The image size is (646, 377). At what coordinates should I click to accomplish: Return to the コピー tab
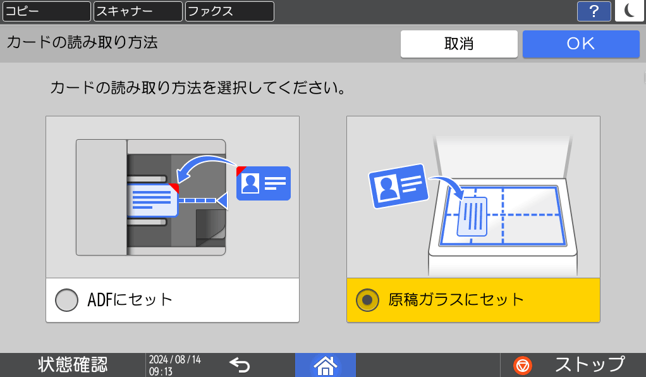[46, 11]
